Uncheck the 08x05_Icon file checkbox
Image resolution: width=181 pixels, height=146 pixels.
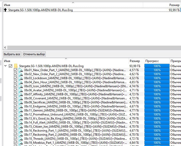tap(15, 86)
